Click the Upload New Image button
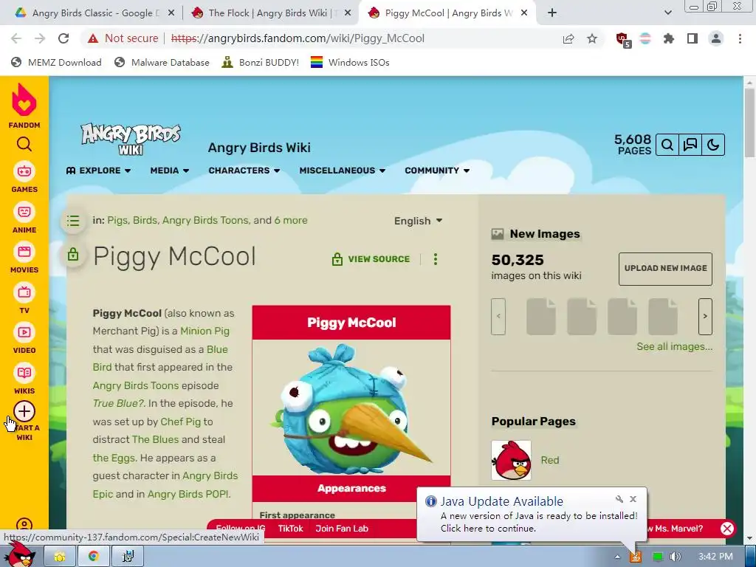This screenshot has height=567, width=756. 665,269
